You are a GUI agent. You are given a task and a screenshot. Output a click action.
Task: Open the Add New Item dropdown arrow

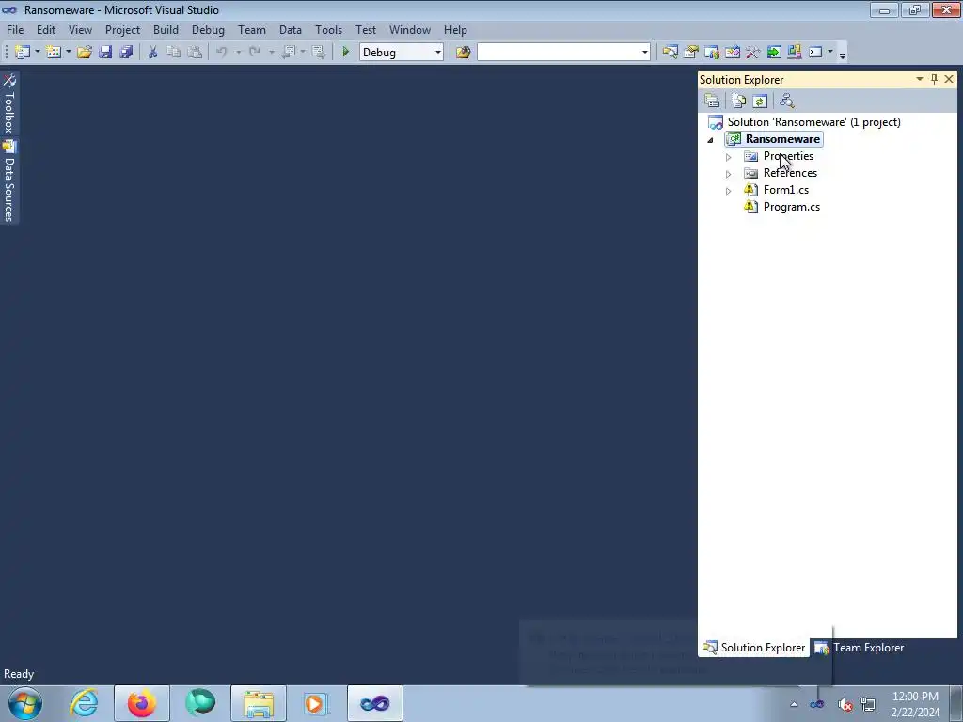pyautogui.click(x=68, y=53)
